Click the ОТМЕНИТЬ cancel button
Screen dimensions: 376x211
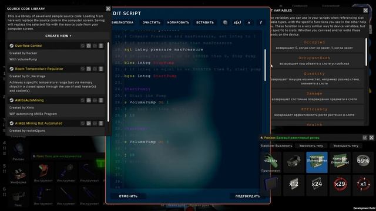(128, 196)
